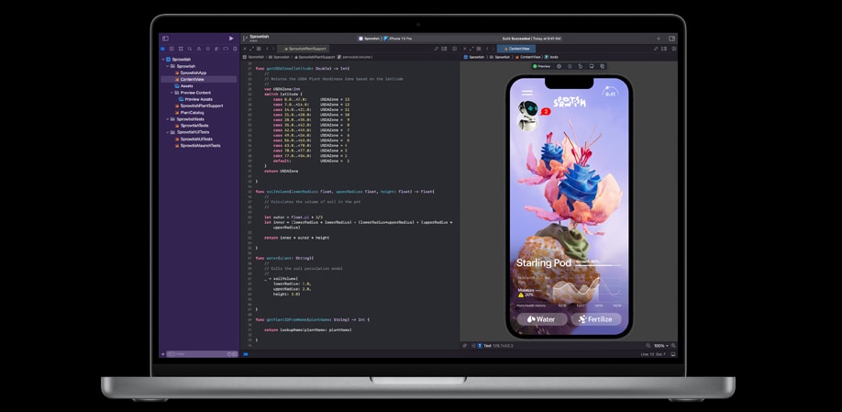Click the navigator Filter field
The image size is (842, 412).
202,354
